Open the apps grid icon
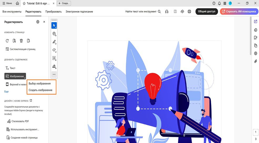259x143 pixels. 225,3
